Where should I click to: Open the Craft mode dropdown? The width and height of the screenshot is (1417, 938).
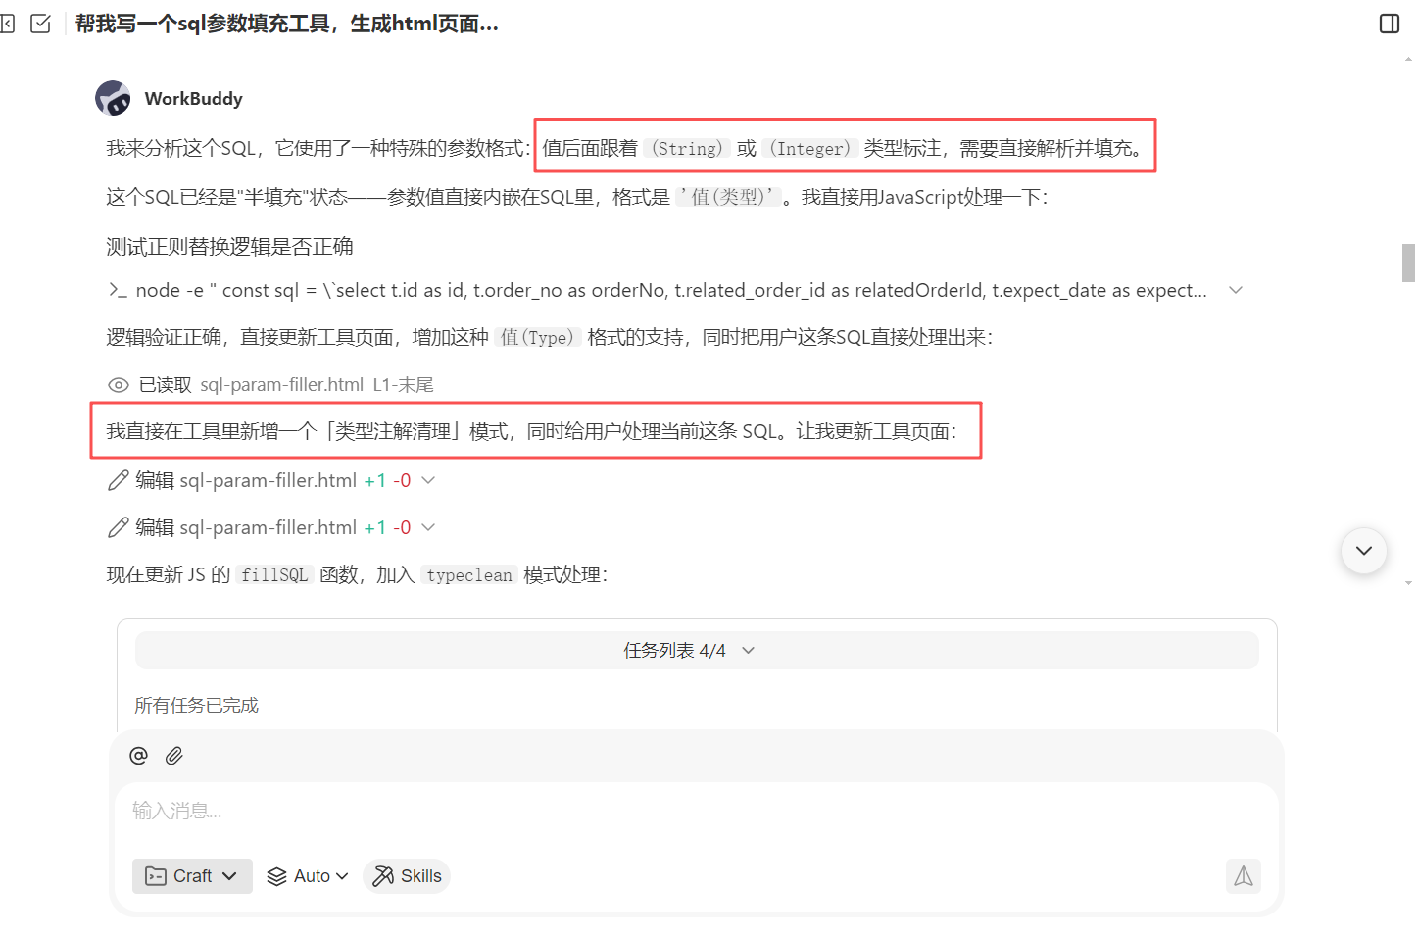(192, 876)
